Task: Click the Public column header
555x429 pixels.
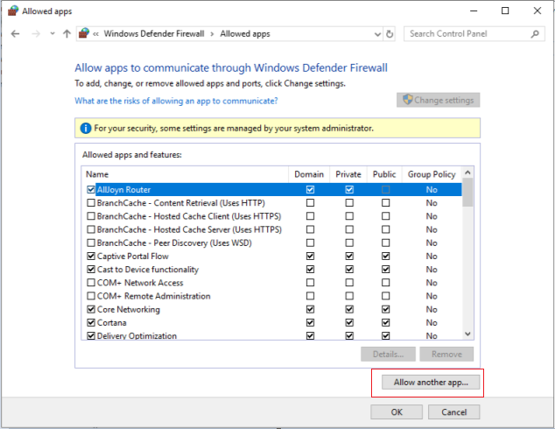Action: tap(384, 174)
